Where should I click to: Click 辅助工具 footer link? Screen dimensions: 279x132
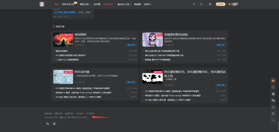pyautogui.click(x=59, y=113)
